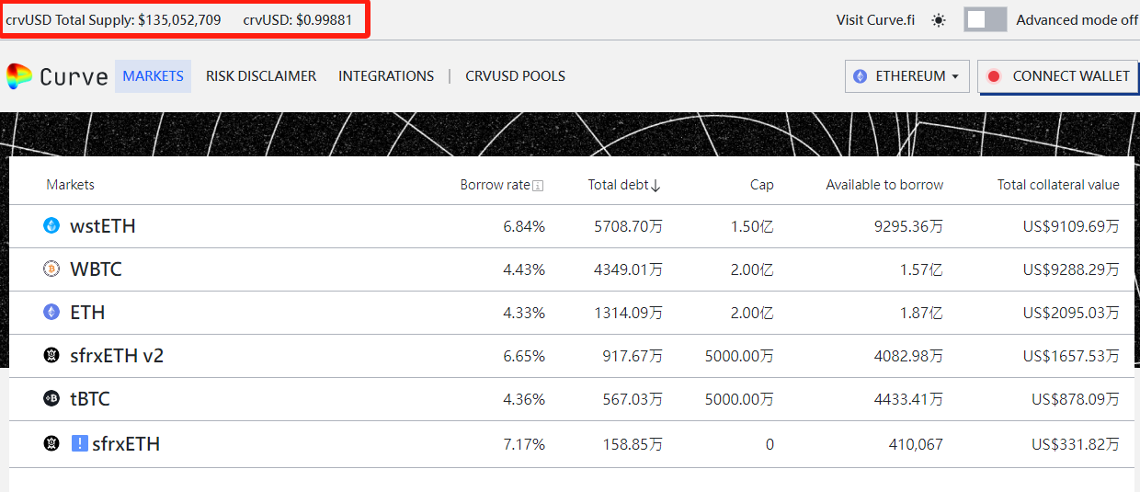Click the crvUSD: $0.99881 price text
This screenshot has width=1140, height=492.
tap(297, 19)
